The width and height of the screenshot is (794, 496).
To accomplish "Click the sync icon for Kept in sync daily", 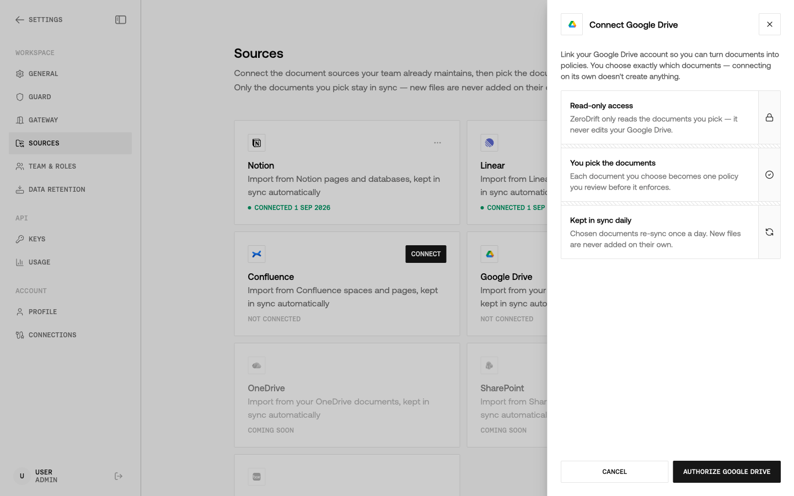I will pos(769,232).
